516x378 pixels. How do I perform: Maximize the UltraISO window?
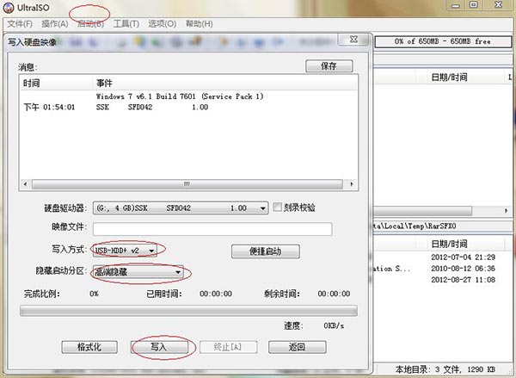[474, 5]
